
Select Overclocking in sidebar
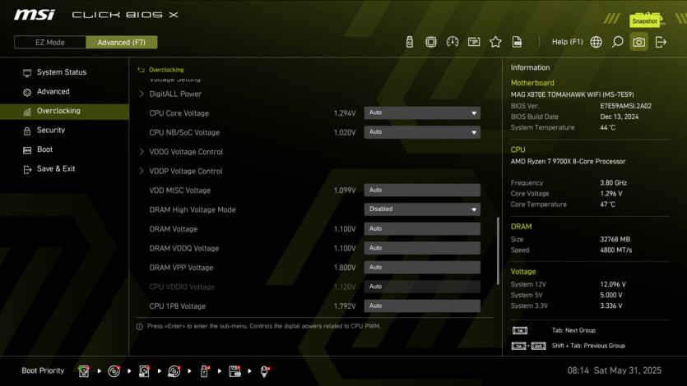pos(64,111)
